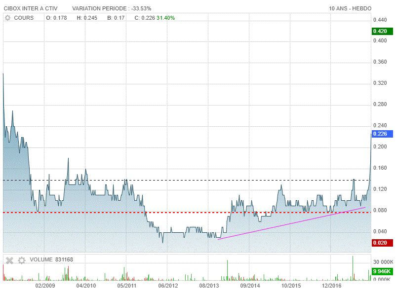The width and height of the screenshot is (396, 291).
Task: Click the green 9 946K volume label
Action: [x=382, y=271]
